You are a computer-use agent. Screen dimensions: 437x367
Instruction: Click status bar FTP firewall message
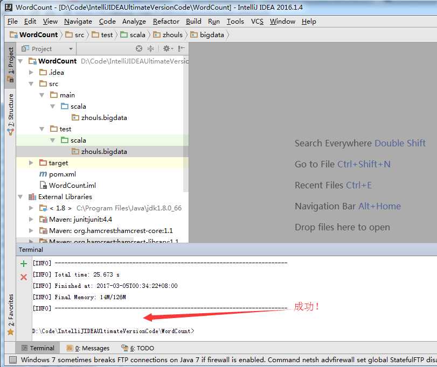click(x=228, y=360)
